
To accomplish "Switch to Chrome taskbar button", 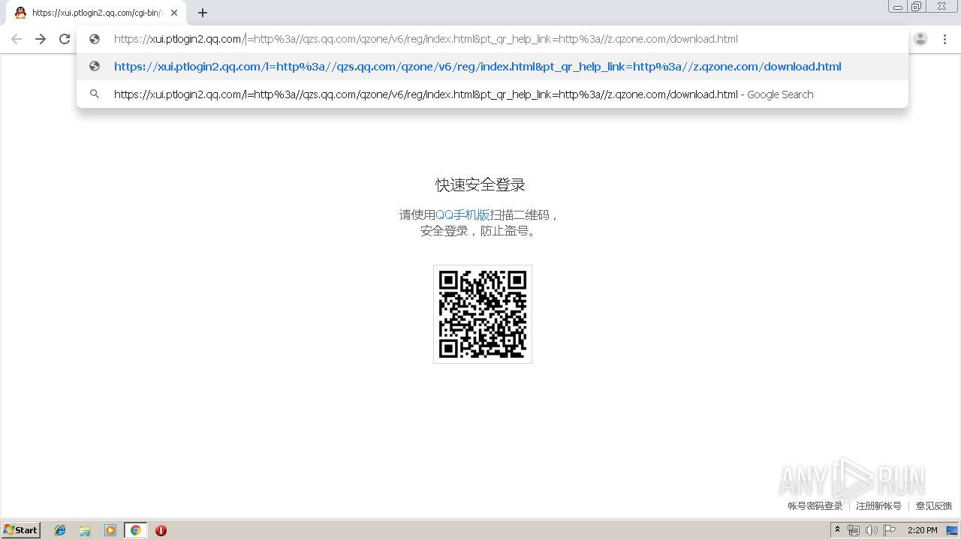I will pos(135,530).
